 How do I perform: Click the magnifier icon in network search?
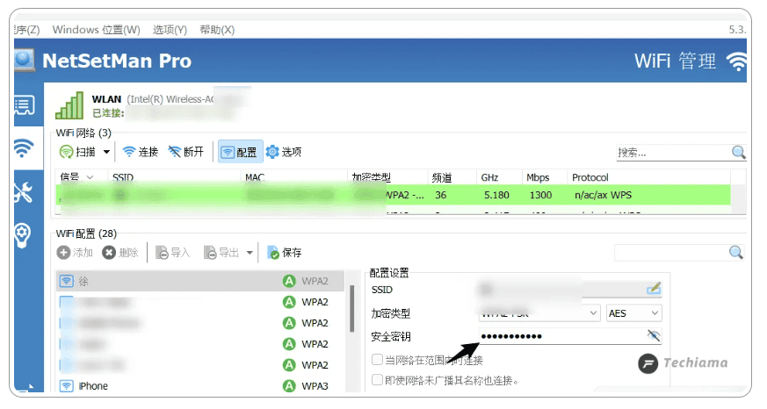(x=738, y=153)
